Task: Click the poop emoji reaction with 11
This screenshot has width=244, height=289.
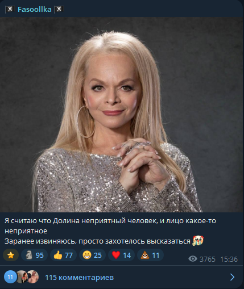Action: tap(150, 255)
